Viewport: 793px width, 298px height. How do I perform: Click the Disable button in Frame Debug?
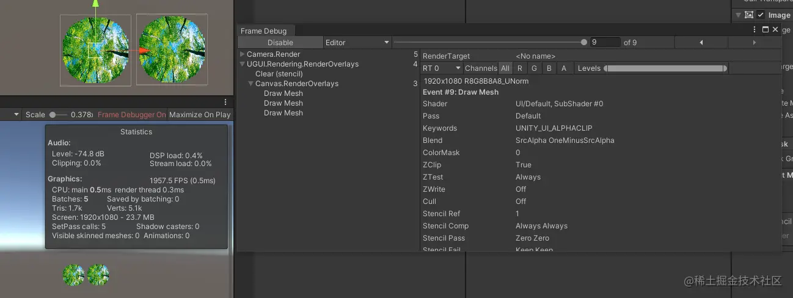click(x=280, y=42)
